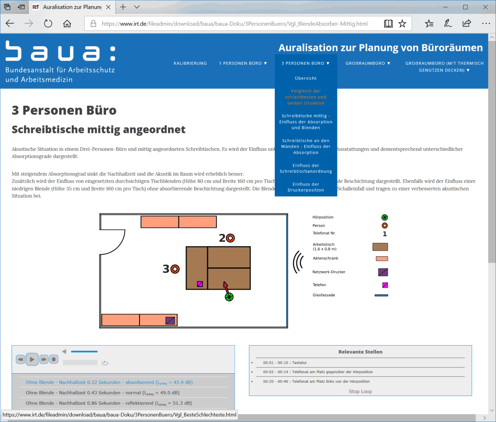
Task: Close the Auralisation zur Planung tab
Action: pyautogui.click(x=108, y=7)
